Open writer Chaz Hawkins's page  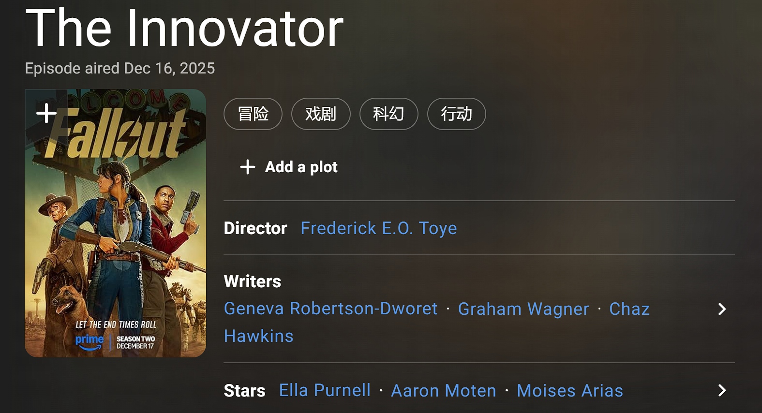[629, 309]
